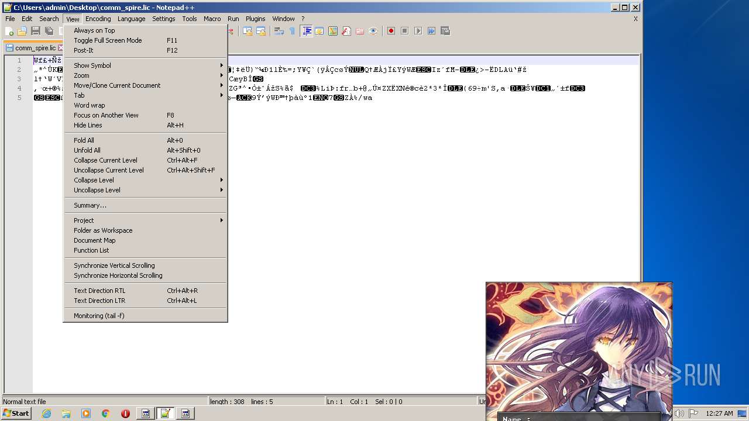Open User Defined Language toolbar icon
Viewport: 749px width, 421px height.
coord(319,31)
